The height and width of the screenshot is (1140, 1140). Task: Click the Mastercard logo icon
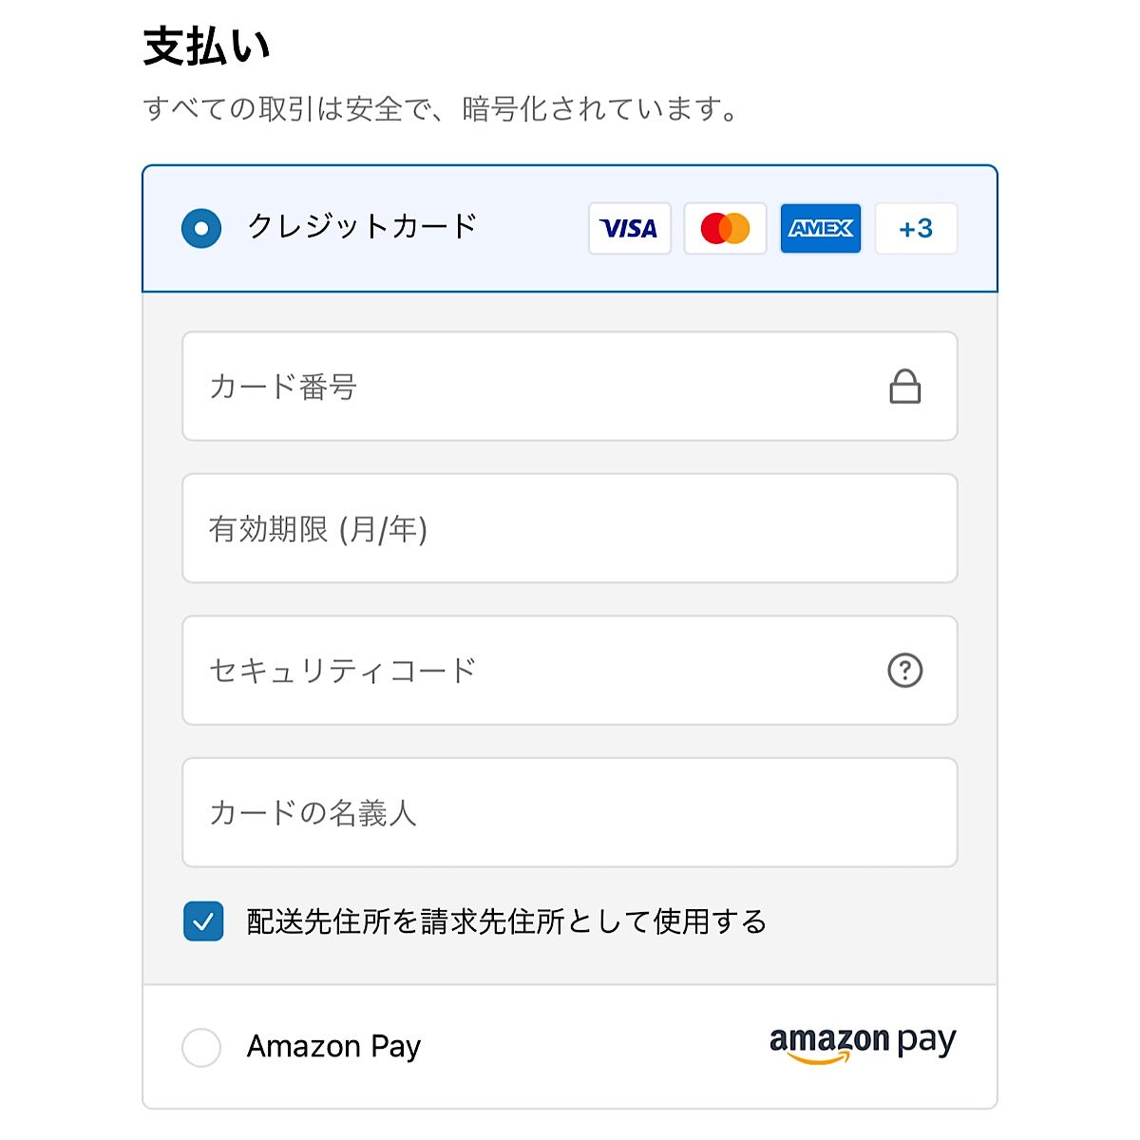coord(725,228)
